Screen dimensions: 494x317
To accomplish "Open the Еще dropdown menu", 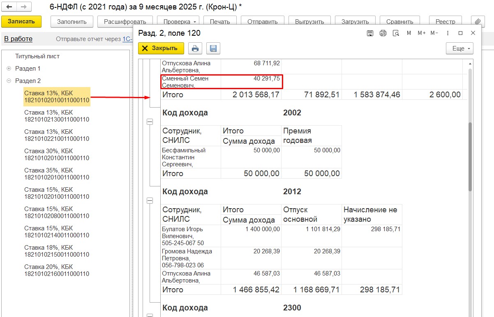I will (459, 48).
